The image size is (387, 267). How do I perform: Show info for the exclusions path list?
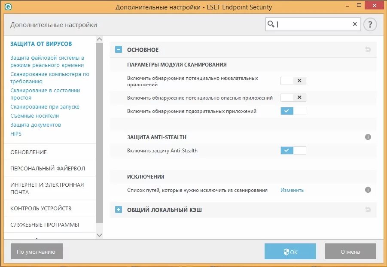point(368,190)
